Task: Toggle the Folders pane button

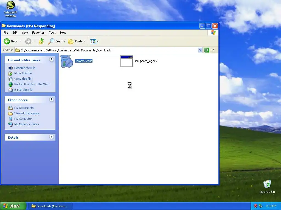Action: (77, 41)
